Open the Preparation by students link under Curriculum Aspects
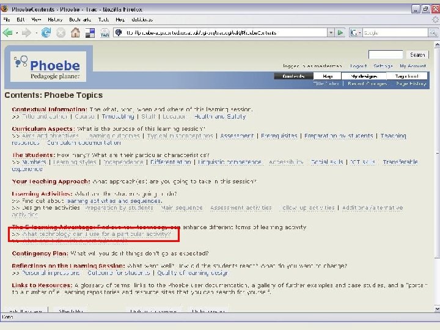The height and width of the screenshot is (330, 440). 339,136
